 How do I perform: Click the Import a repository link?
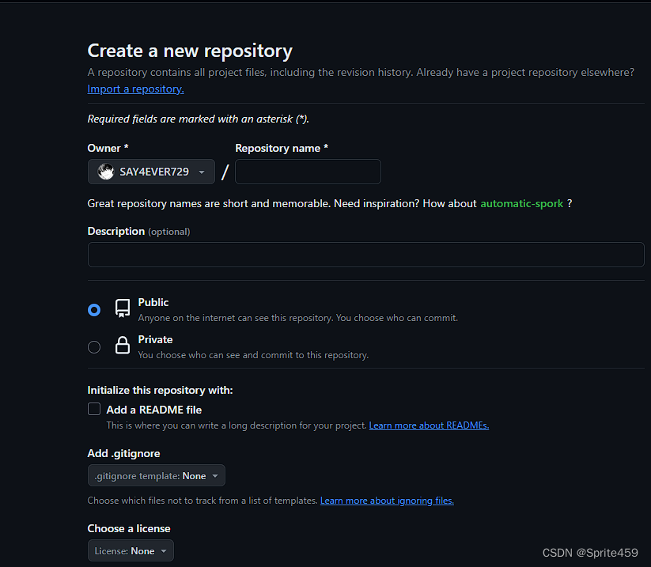click(134, 89)
